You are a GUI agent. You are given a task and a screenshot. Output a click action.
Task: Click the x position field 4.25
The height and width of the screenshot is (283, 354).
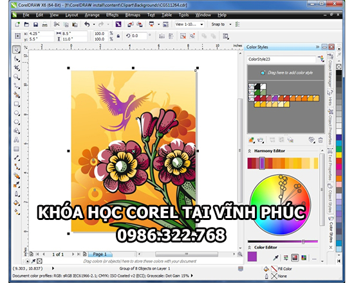click(x=41, y=33)
